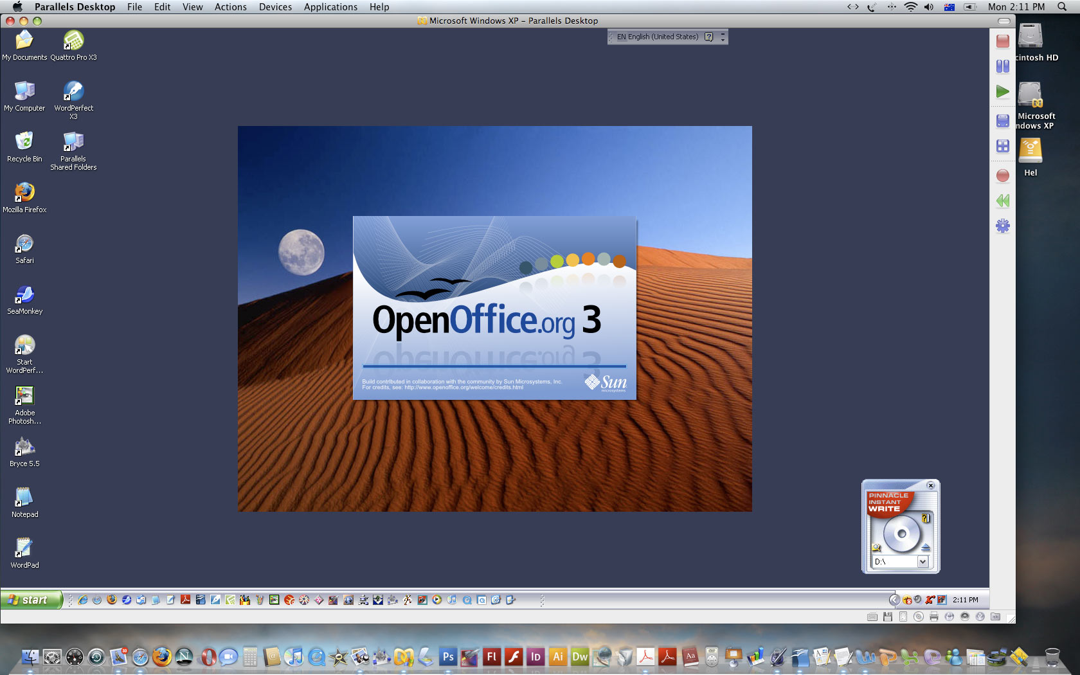Eject disc in Pinnacle Instant Write
This screenshot has width=1080, height=675.
click(926, 548)
